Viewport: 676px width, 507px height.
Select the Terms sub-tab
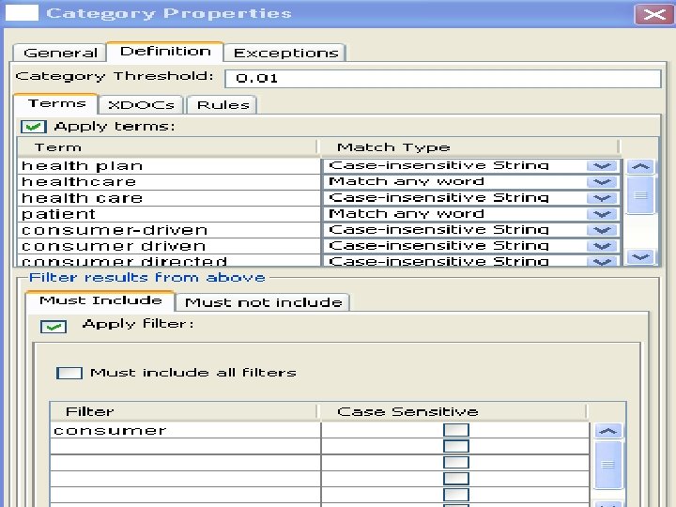point(56,103)
